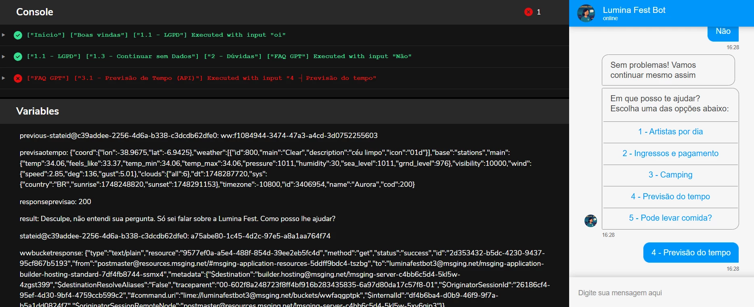Screen dimensions: 754x307
Task: Focus the 'Digite sua mensagem aqui' input
Action: (661, 293)
